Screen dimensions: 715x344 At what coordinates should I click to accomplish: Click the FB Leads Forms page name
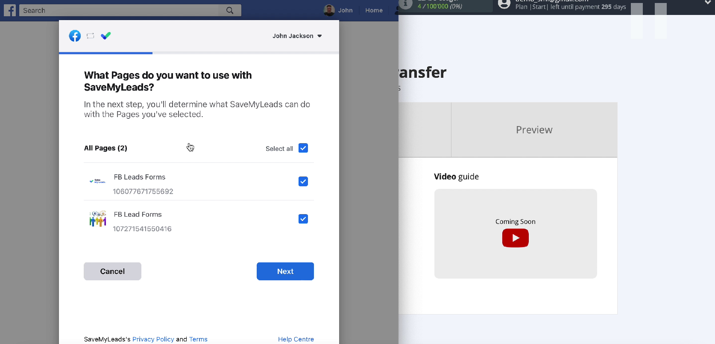point(140,177)
